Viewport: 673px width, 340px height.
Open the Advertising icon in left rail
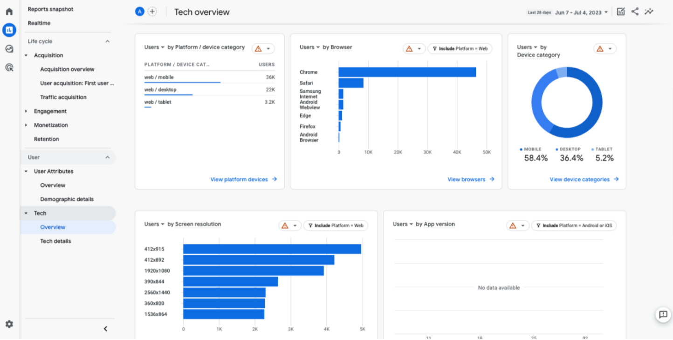9,68
